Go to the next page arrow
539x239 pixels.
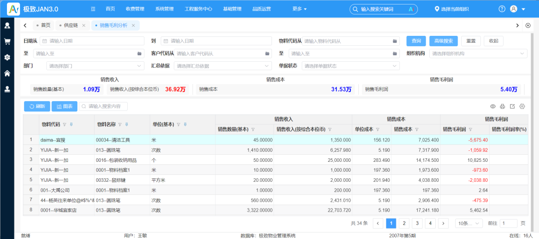(x=444, y=223)
